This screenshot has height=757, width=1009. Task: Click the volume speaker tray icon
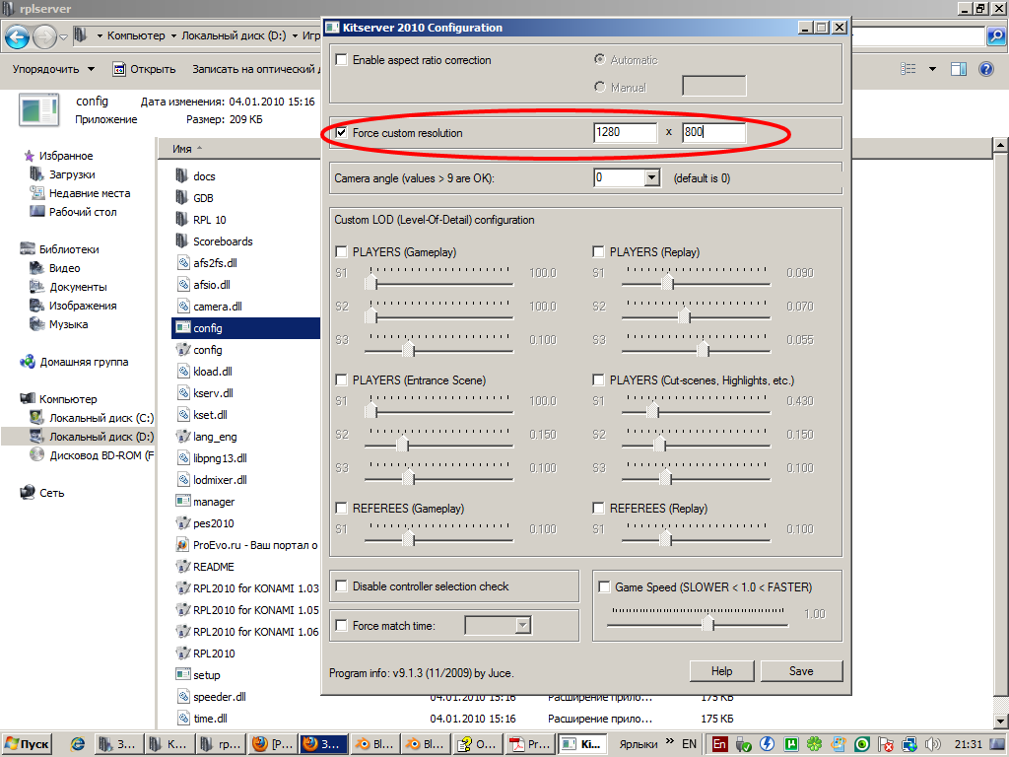coord(933,744)
